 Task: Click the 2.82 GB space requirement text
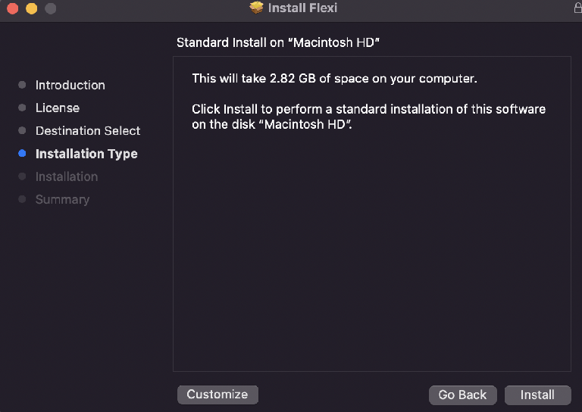point(334,78)
